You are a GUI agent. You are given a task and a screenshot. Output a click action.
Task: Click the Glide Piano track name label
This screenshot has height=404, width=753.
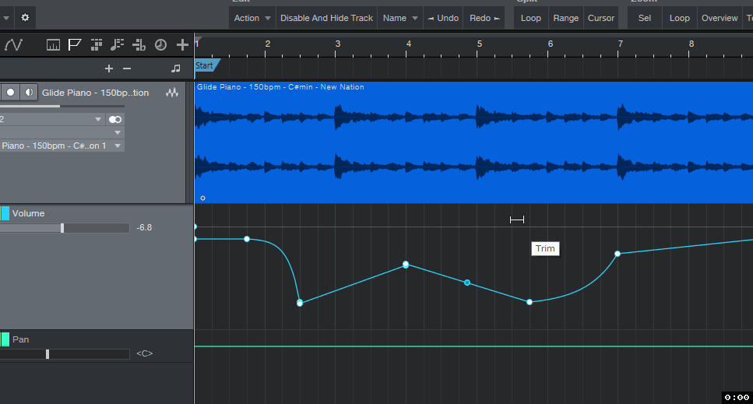pyautogui.click(x=95, y=93)
